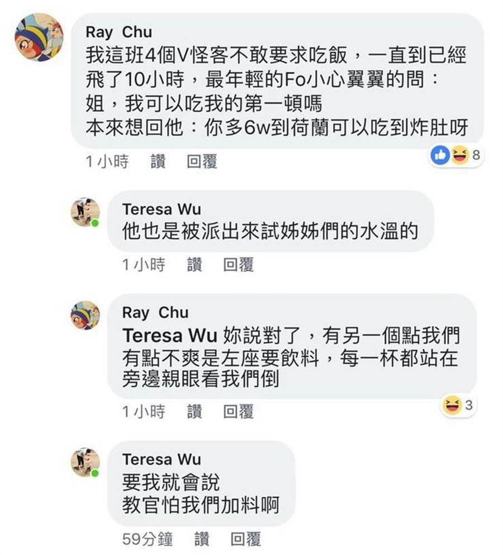Open Teresa Wu's avatar on the last reply

click(x=85, y=462)
